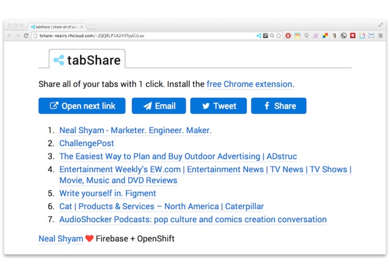The height and width of the screenshot is (277, 390).
Task: Open the ADstruc outdoor advertising link
Action: click(178, 156)
